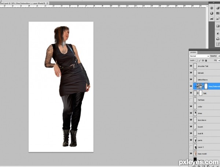Viewport: 220px width, 167px height.
Task: Click the mask link icon on hair layer
Action: [198, 93]
